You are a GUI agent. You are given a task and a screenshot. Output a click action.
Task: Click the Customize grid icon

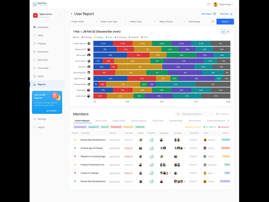point(217,114)
